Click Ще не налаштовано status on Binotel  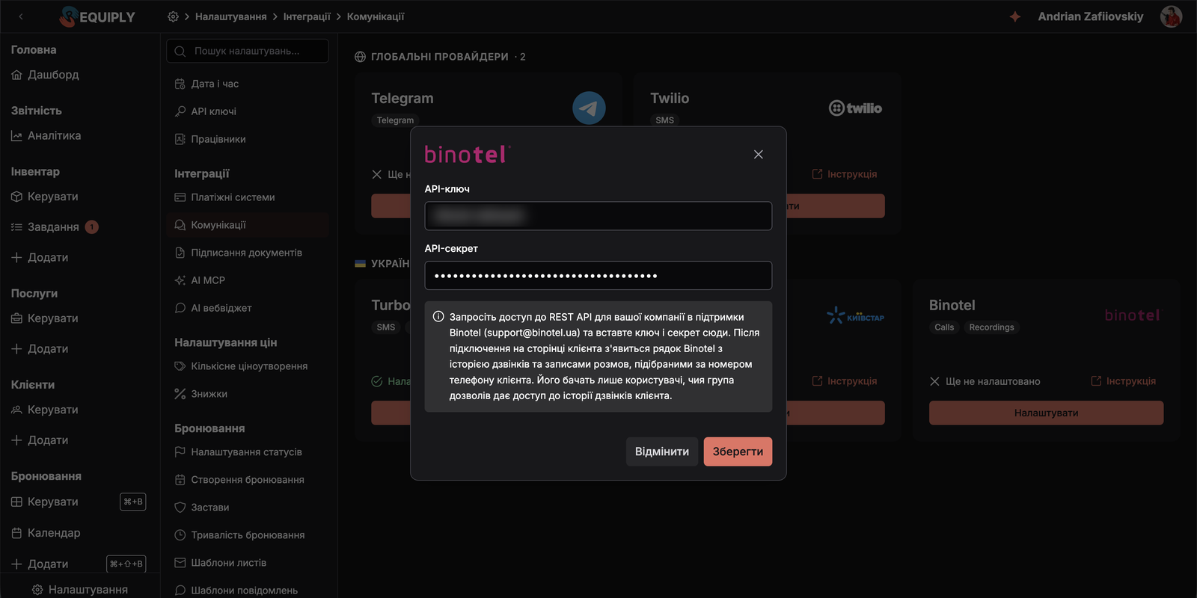(985, 381)
